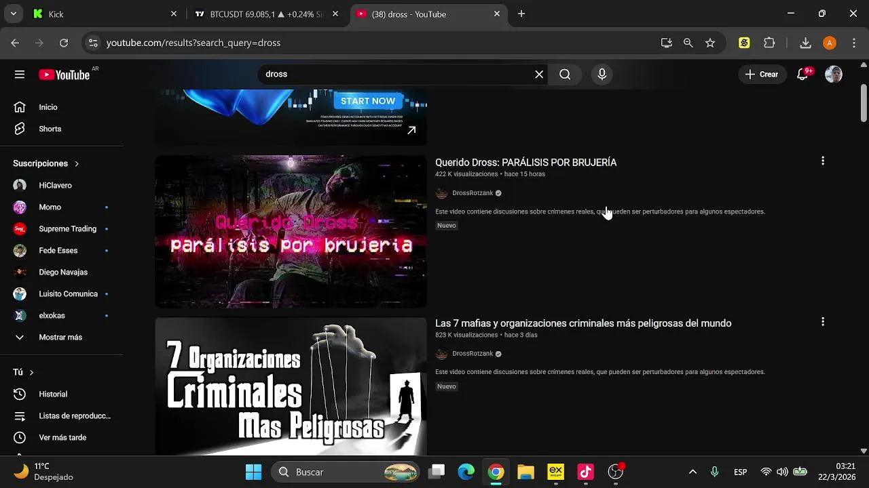The height and width of the screenshot is (488, 869).
Task: Open the Windows Start menu
Action: coord(253,472)
